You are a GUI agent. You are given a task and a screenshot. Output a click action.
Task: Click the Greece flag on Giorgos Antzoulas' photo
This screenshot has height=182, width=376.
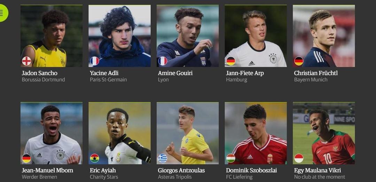[163, 158]
